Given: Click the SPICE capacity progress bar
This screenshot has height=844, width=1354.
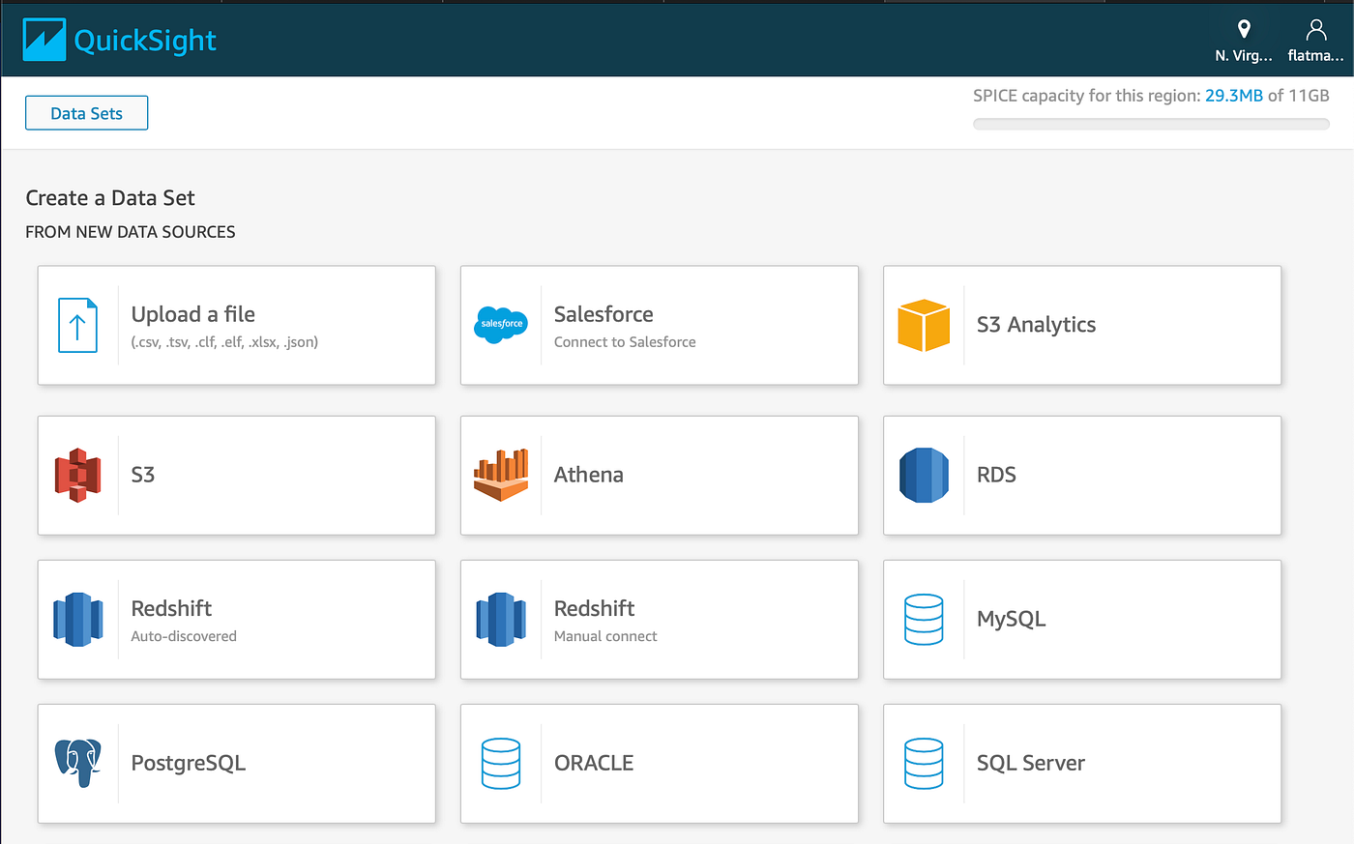Looking at the screenshot, I should point(1151,124).
